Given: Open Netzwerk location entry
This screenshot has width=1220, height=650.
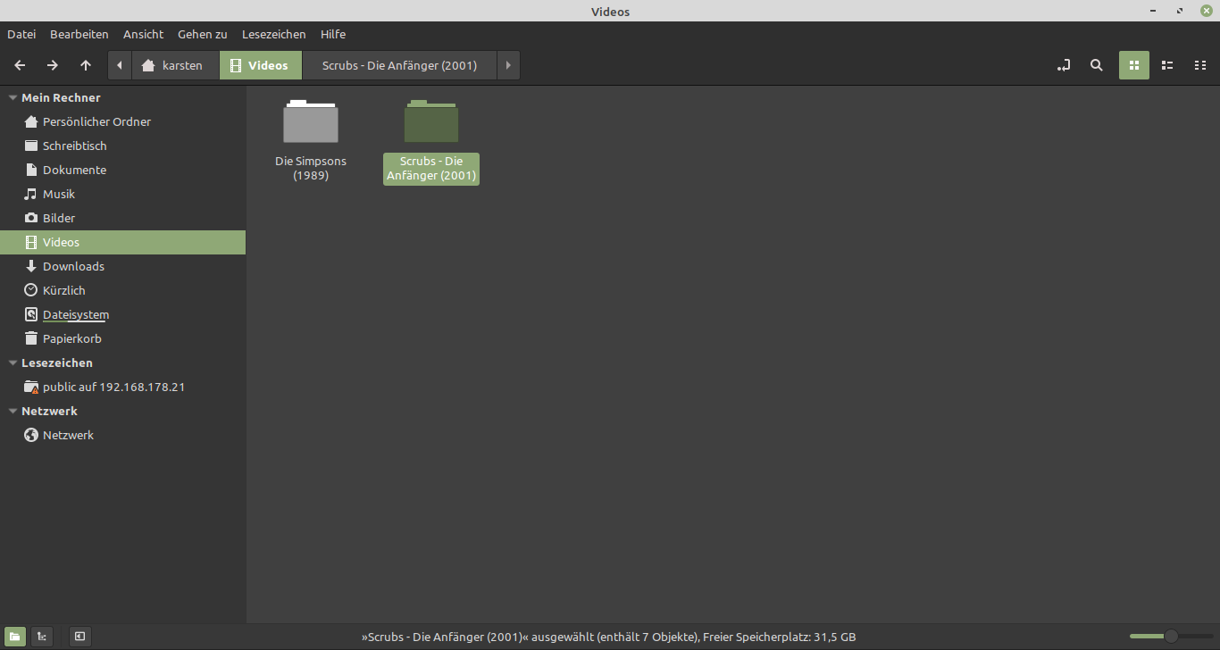Looking at the screenshot, I should click(122, 435).
